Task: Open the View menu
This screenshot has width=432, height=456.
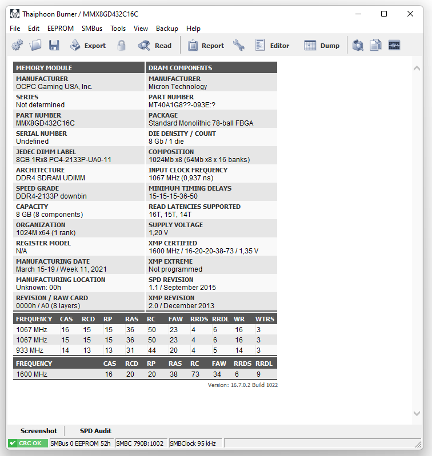Action: (141, 29)
